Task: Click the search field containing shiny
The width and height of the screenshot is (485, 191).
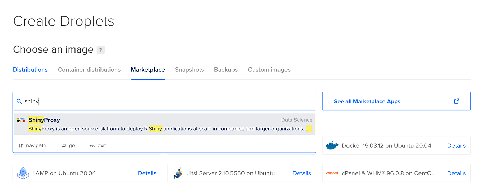Action: click(x=165, y=101)
